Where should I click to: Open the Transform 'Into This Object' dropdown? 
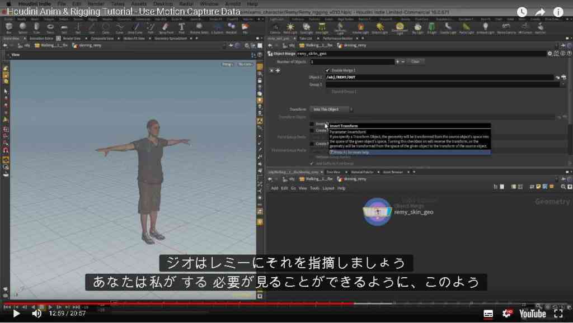(331, 110)
